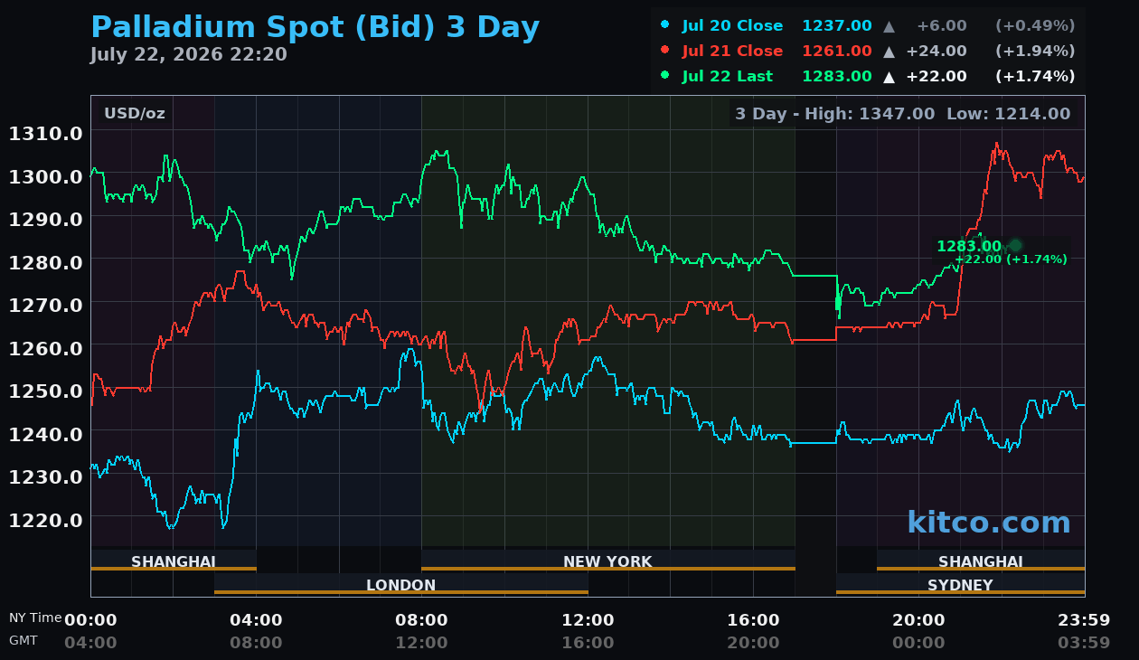1139x660 pixels.
Task: Click the 1237.00 close value
Action: (837, 26)
